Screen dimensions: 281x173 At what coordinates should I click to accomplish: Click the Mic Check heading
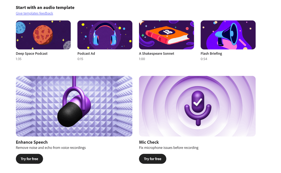149,142
